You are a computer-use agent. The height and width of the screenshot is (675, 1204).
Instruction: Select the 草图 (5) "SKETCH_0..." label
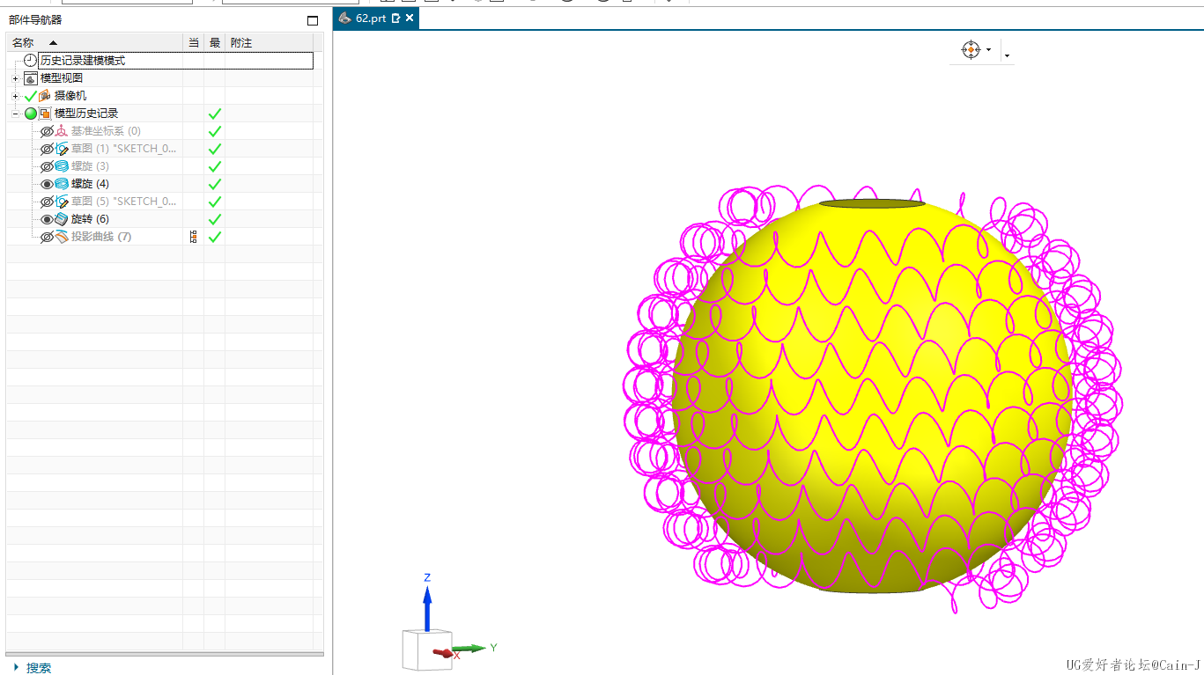124,202
